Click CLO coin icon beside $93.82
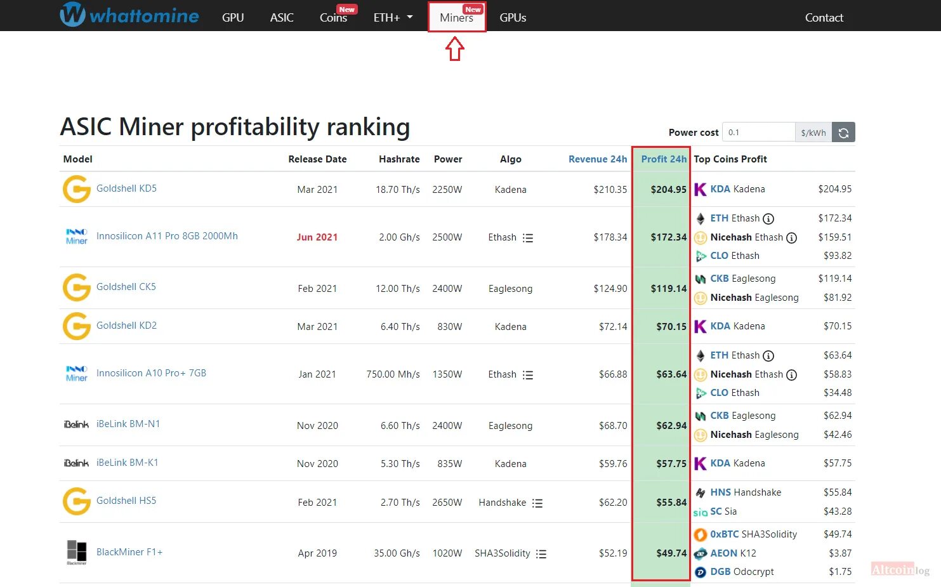The image size is (941, 587). (x=701, y=256)
